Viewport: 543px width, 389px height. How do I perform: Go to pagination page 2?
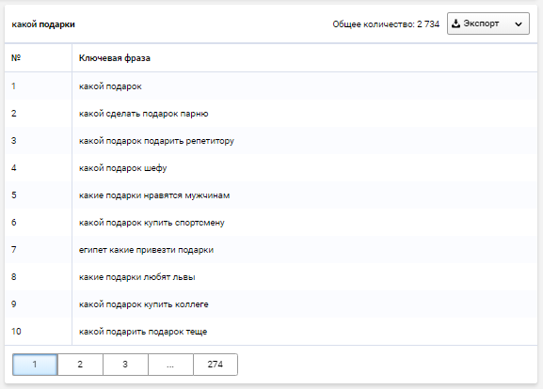(x=80, y=365)
